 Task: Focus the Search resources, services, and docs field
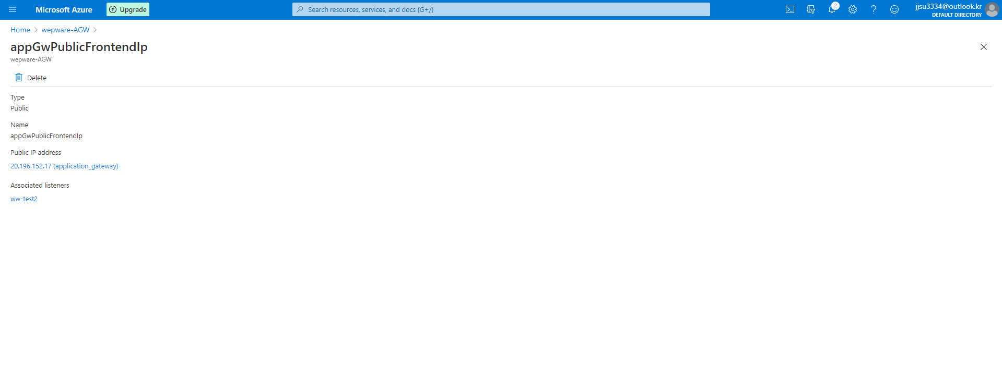pyautogui.click(x=501, y=9)
